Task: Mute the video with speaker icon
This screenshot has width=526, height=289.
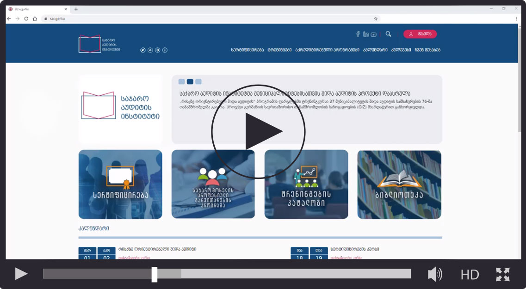Action: pyautogui.click(x=434, y=274)
